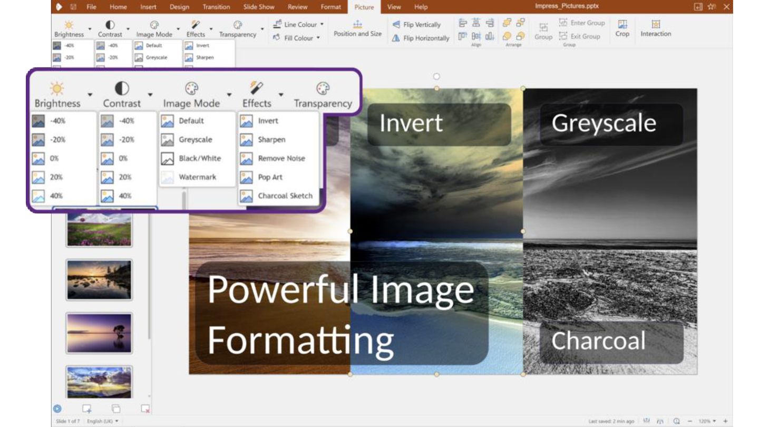Click the zoom in plus button
This screenshot has height=427, width=759.
click(x=726, y=421)
